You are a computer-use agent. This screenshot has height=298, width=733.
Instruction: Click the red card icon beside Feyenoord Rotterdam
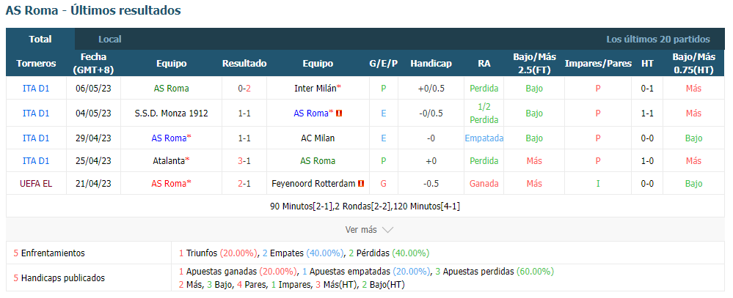pos(361,184)
